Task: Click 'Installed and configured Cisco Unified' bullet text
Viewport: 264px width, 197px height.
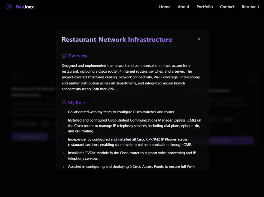Action: click(x=135, y=126)
